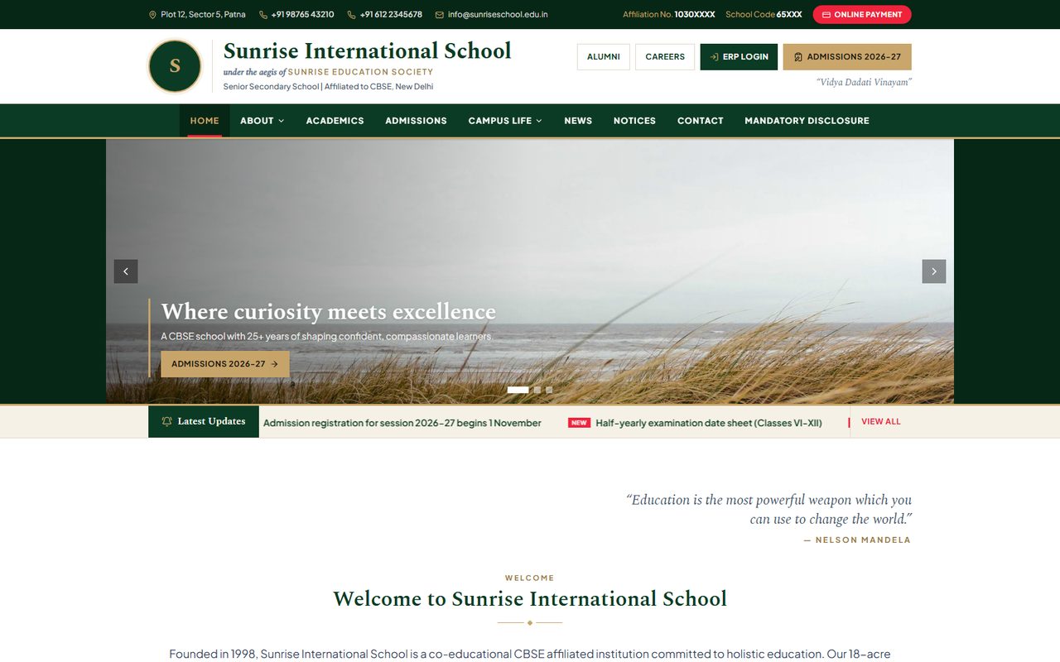Click the phone icon next to +91 612 2345678

click(x=352, y=15)
